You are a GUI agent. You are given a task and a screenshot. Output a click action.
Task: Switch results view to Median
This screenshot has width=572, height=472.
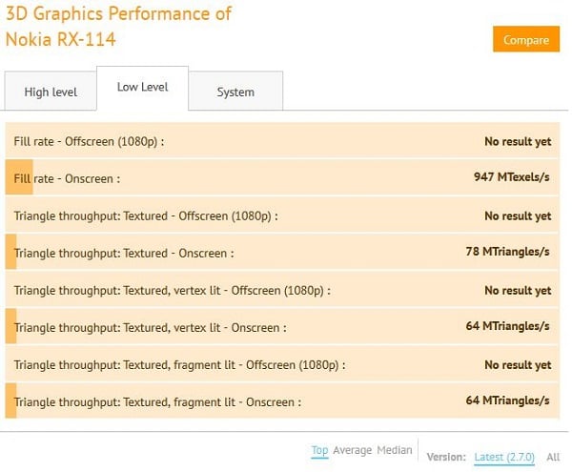tap(395, 450)
